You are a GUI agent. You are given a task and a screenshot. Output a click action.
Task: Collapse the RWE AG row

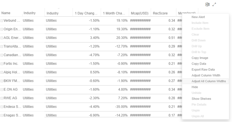tap(2, 98)
